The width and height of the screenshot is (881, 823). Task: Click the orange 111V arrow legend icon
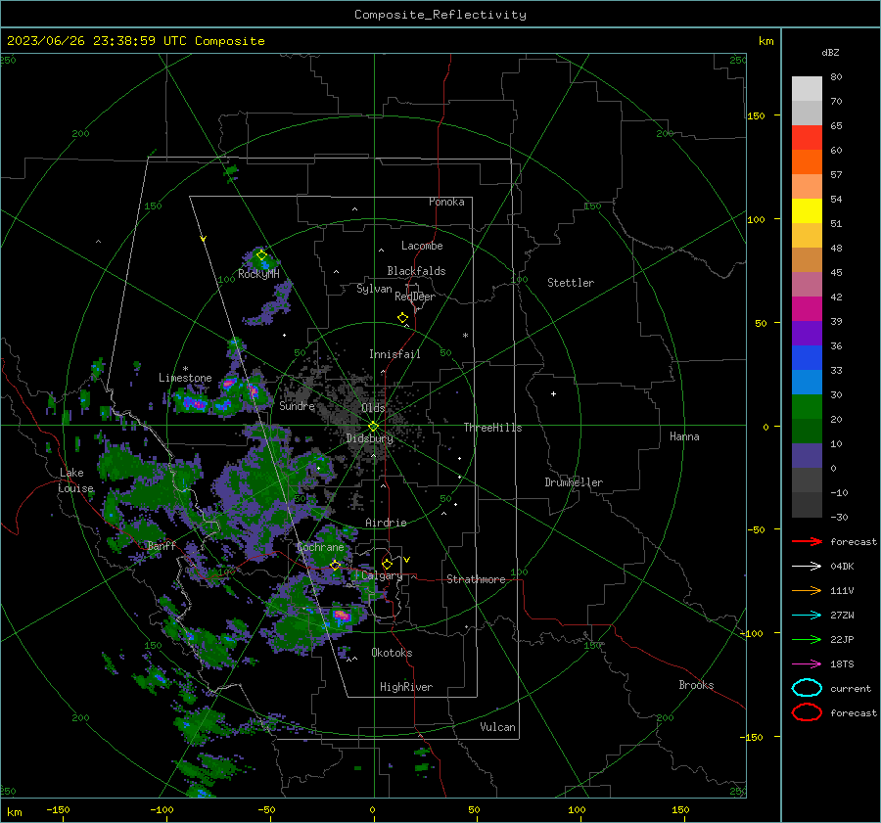(807, 590)
